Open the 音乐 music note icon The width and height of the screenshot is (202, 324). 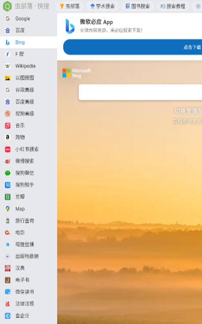tap(8, 125)
